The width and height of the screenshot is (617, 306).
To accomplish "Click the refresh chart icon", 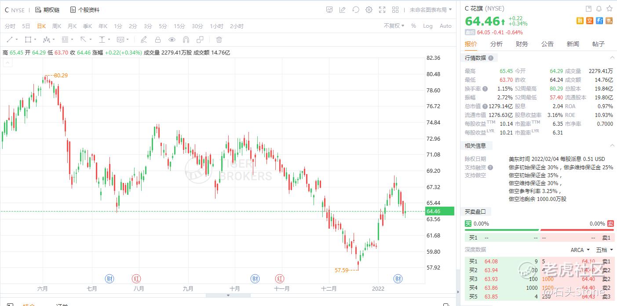I will point(356,10).
